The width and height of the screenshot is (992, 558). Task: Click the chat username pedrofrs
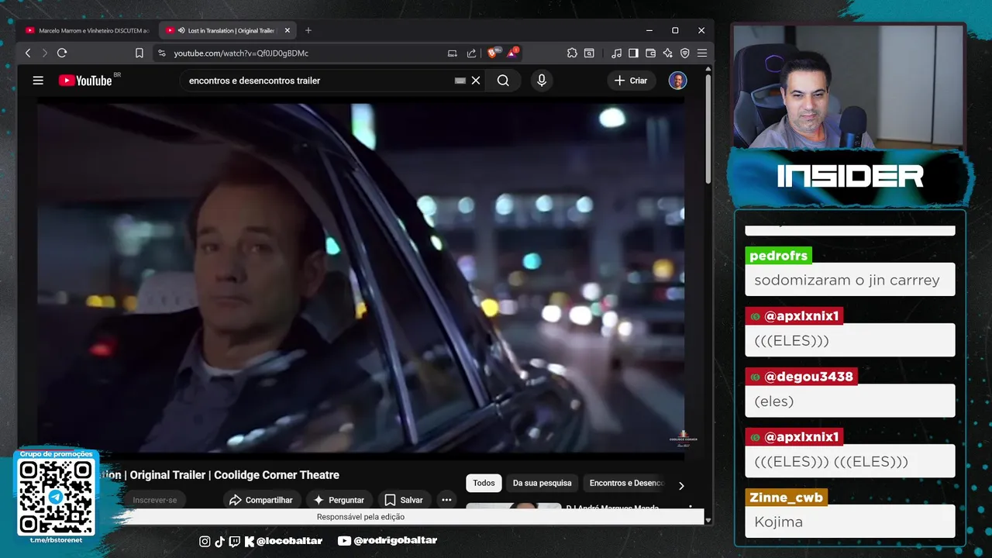(779, 256)
